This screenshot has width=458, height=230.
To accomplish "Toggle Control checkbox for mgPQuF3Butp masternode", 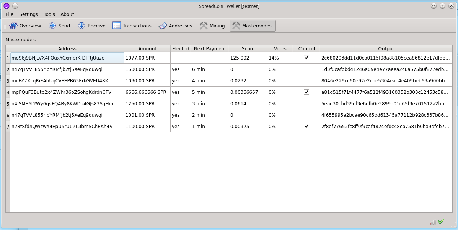I will (x=306, y=92).
